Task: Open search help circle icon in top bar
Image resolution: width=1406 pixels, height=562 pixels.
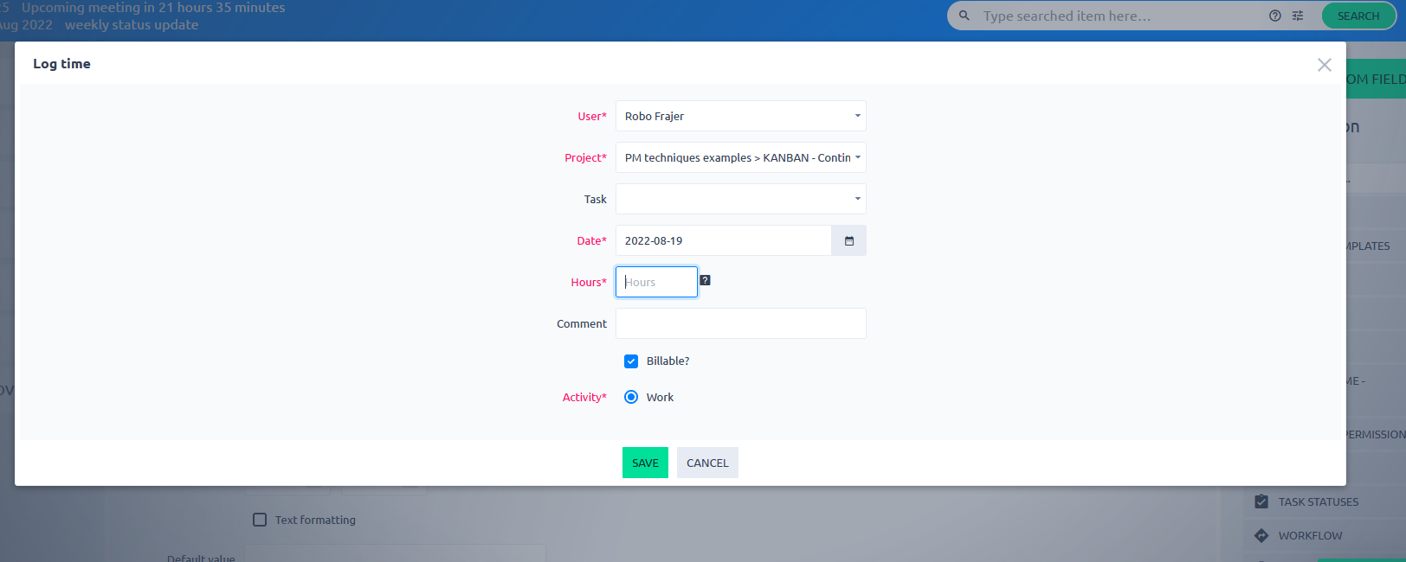Action: pos(1274,16)
